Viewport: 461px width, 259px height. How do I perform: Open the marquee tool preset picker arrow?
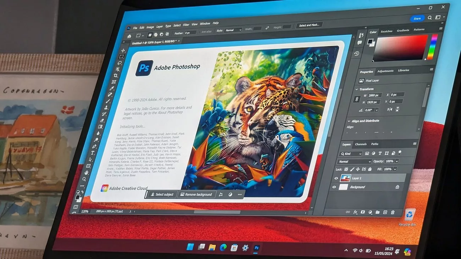pyautogui.click(x=143, y=36)
